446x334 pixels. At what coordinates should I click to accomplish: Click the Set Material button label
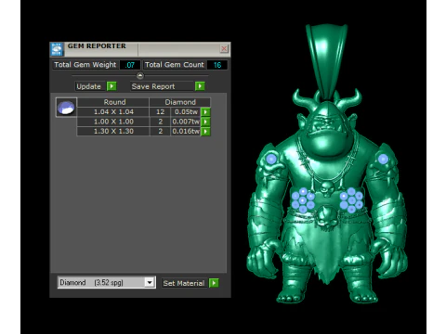coord(184,283)
